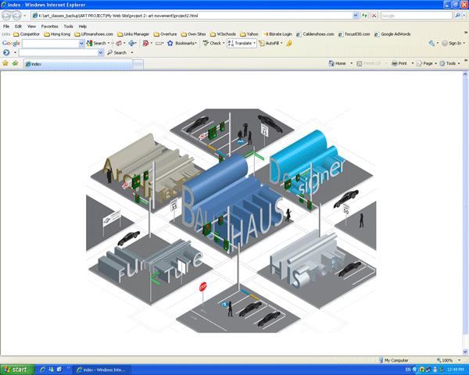The width and height of the screenshot is (469, 375).
Task: Open the Favorites Center star icon
Action: click(x=6, y=63)
